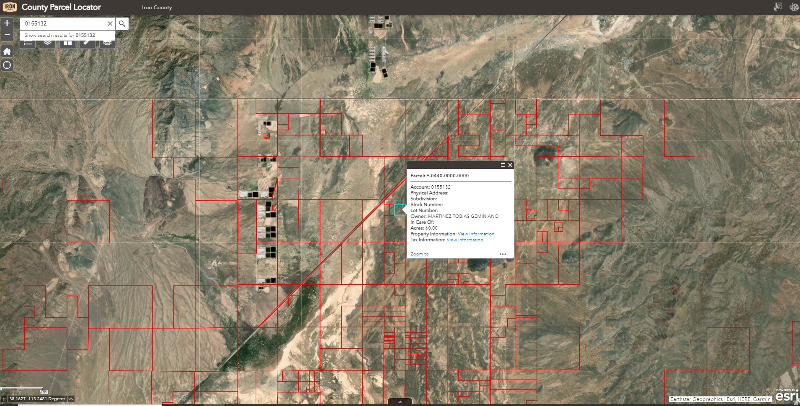
Task: Activate the My Location tool
Action: 7,65
